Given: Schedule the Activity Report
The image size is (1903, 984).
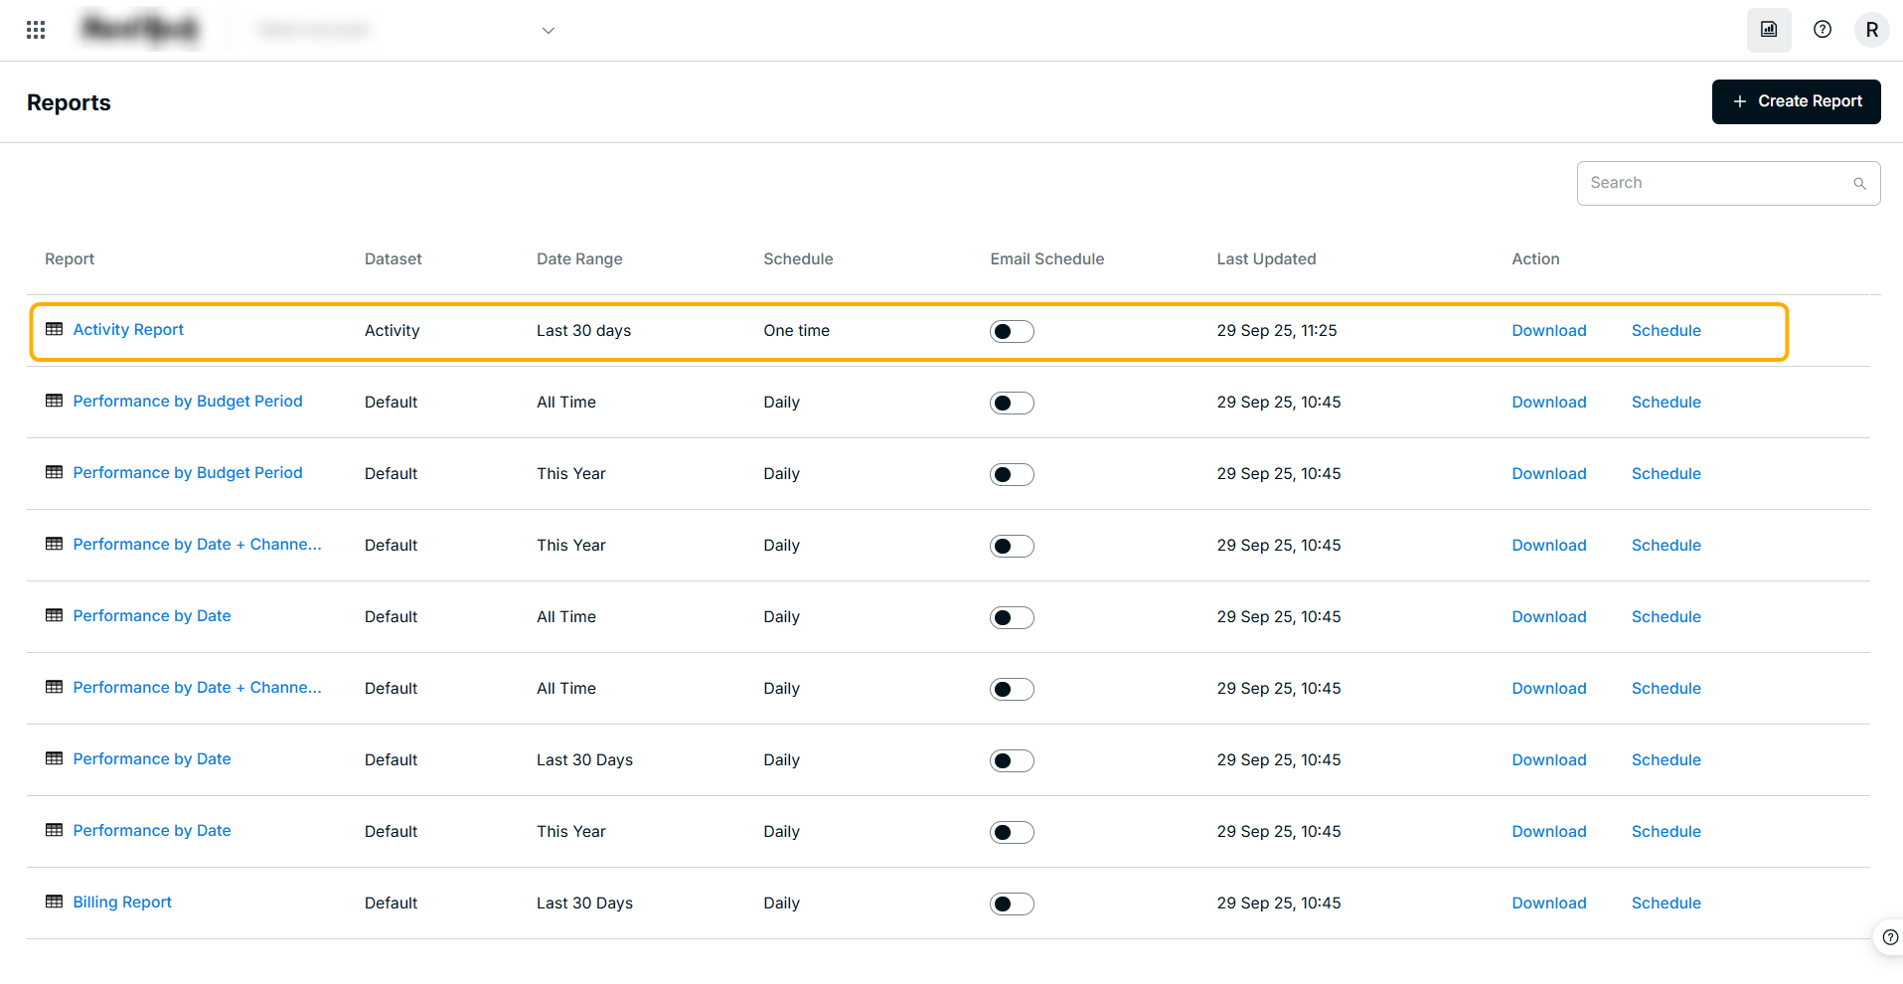Looking at the screenshot, I should 1665,331.
